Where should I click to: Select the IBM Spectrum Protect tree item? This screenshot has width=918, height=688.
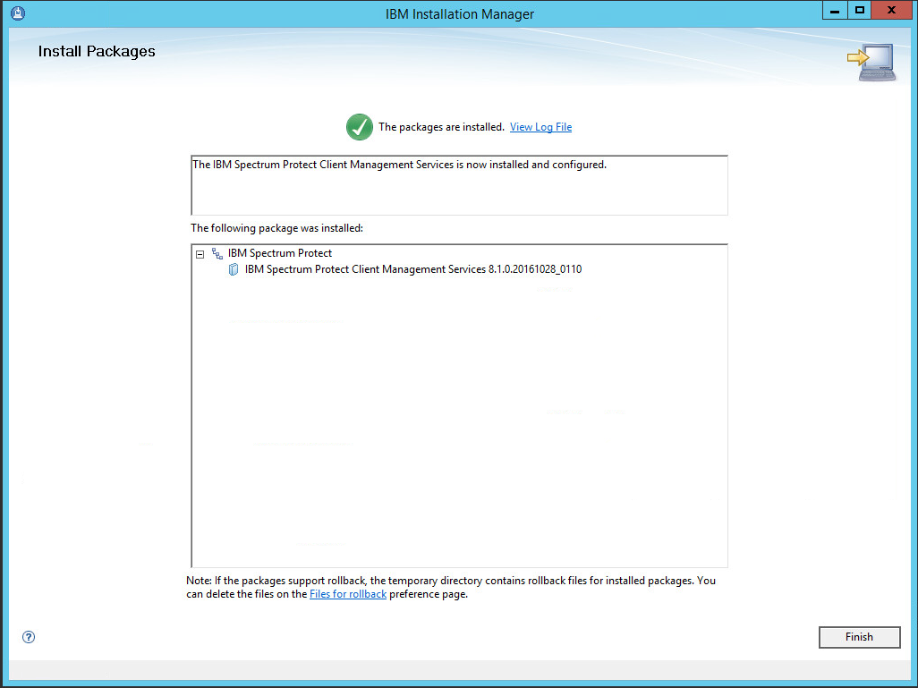(279, 253)
